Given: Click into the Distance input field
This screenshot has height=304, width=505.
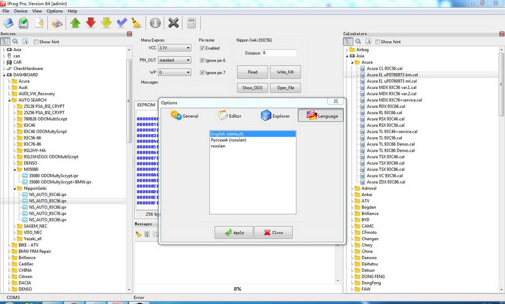Looking at the screenshot, I should [x=279, y=53].
